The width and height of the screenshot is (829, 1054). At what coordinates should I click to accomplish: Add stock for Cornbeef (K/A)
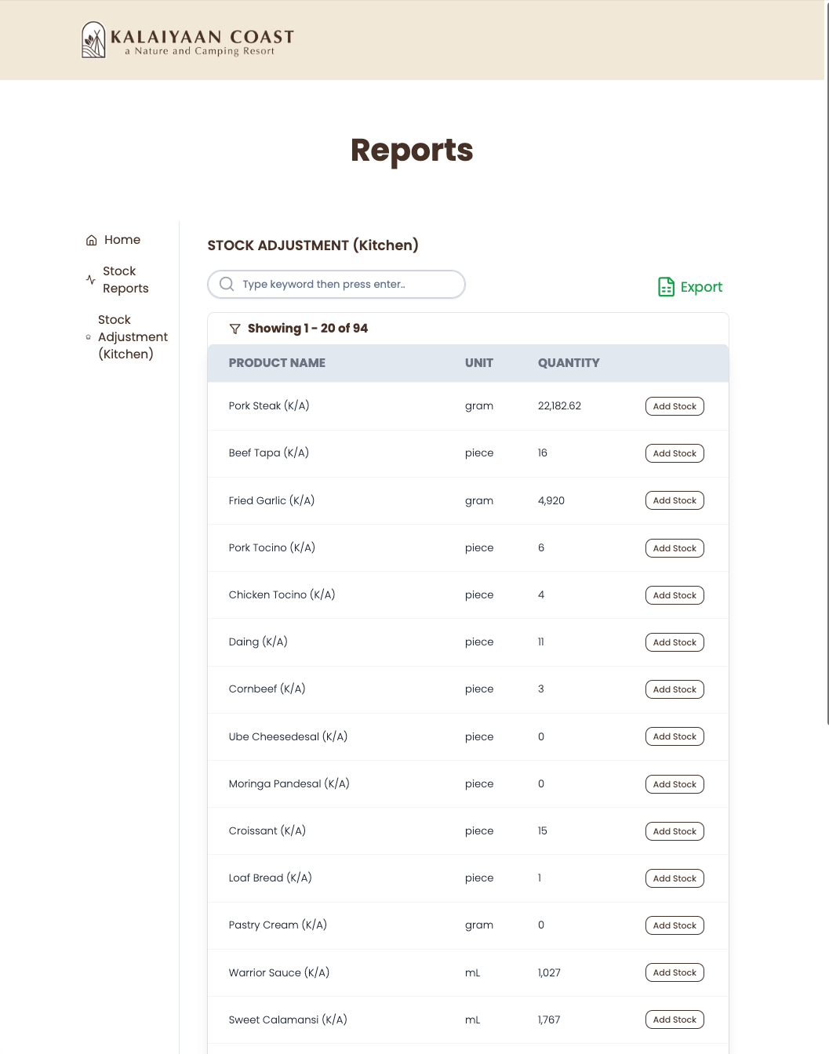[674, 689]
